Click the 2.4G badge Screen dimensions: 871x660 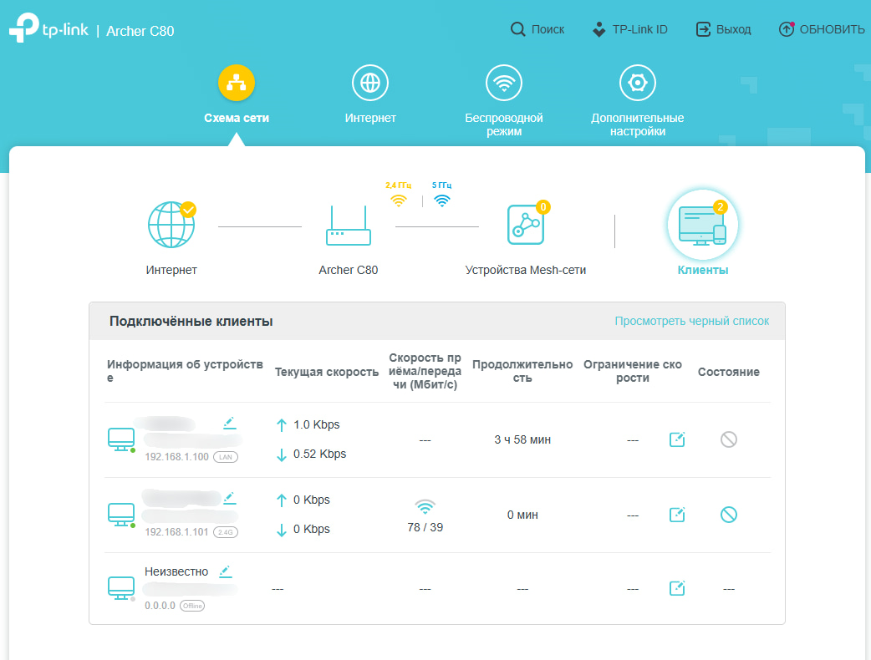click(x=226, y=532)
